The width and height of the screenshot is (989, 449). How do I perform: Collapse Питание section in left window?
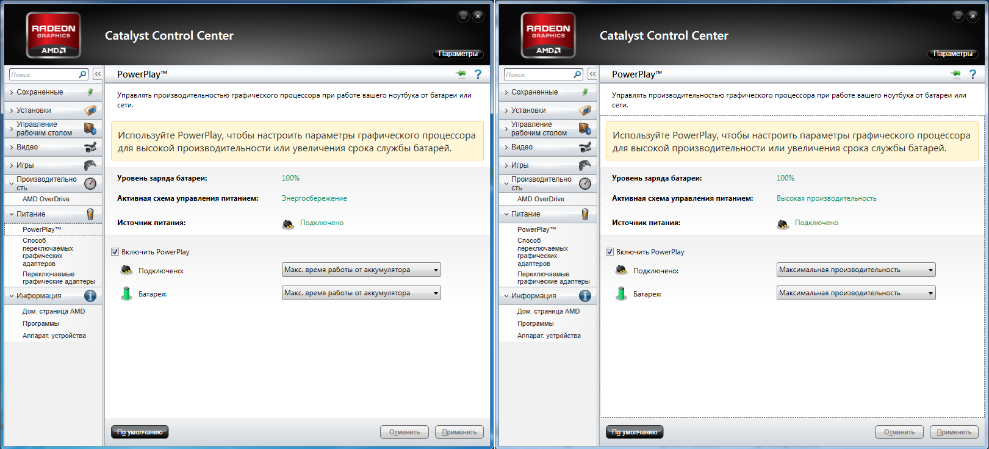(53, 214)
